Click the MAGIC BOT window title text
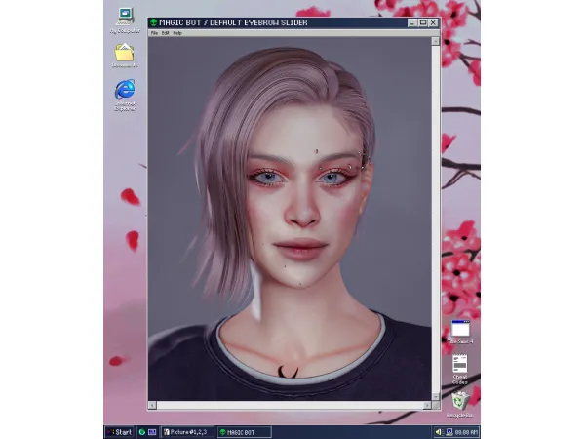 pos(233,22)
